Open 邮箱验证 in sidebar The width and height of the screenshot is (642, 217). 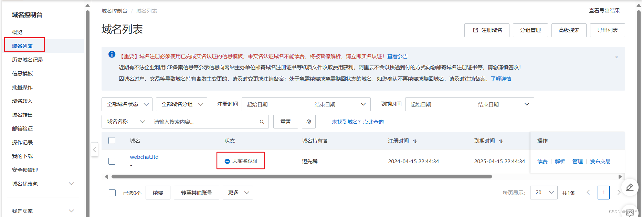[x=22, y=128]
